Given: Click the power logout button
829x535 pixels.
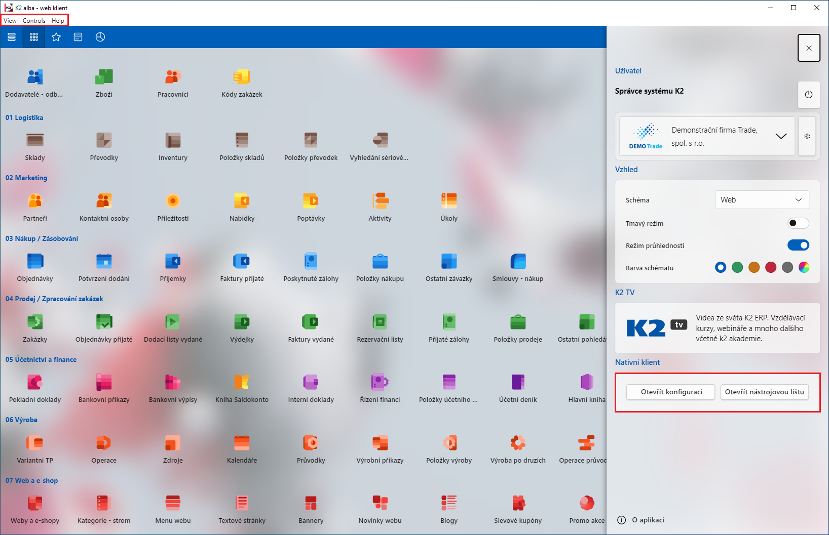Looking at the screenshot, I should coord(809,95).
